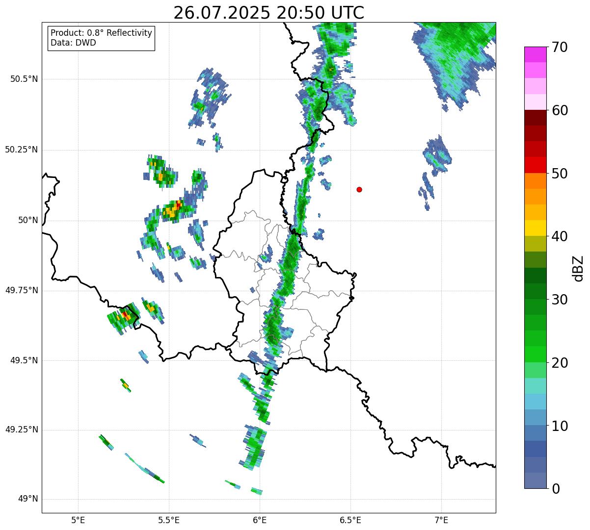Click the colorbar tick label 40

point(560,236)
